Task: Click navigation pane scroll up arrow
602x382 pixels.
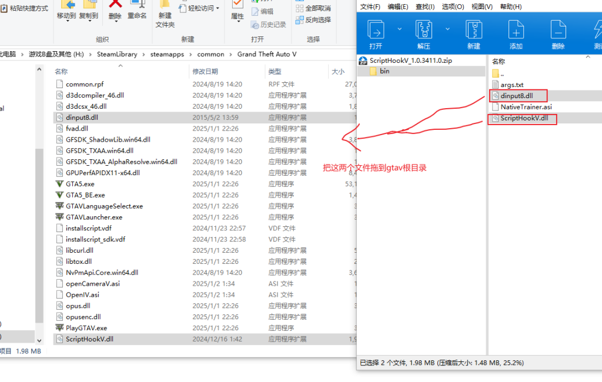Action: click(39, 69)
